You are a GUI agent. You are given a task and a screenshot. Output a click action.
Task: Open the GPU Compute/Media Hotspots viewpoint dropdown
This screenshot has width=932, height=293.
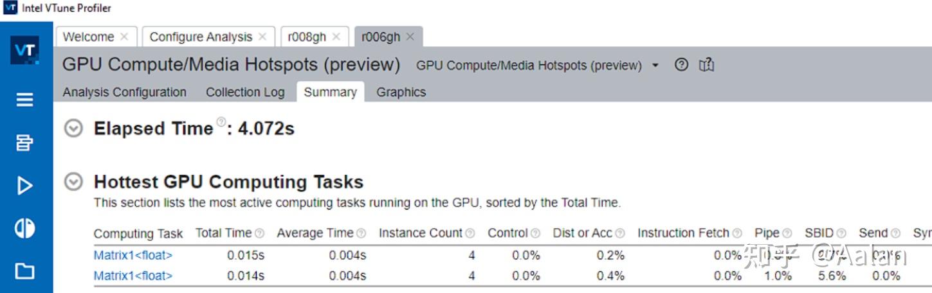655,66
